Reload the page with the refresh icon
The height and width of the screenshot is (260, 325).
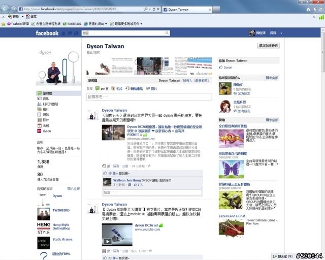154,9
